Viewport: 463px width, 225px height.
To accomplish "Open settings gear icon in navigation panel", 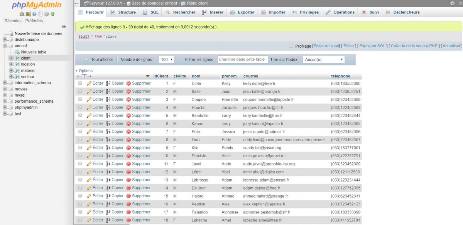I will point(46,14).
